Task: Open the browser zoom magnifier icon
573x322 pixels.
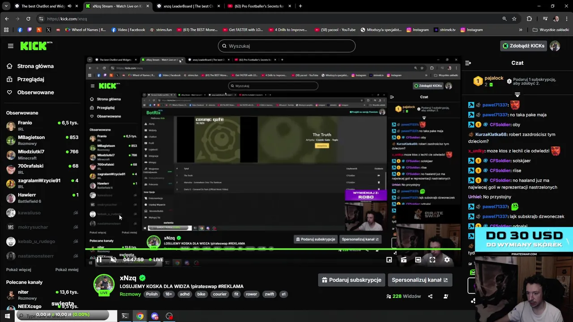Action: 505,19
